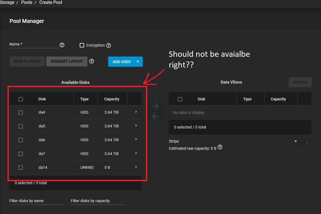Image resolution: width=321 pixels, height=214 pixels.
Task: Select the da7 disk name
Action: click(42, 154)
